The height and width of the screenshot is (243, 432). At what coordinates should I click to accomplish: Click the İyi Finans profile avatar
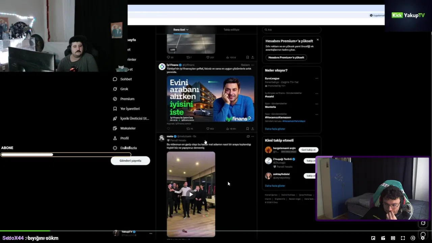tap(162, 66)
